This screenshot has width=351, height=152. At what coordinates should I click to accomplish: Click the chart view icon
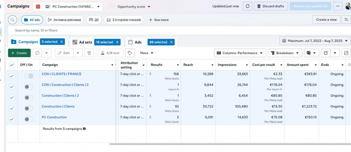[x=346, y=53]
